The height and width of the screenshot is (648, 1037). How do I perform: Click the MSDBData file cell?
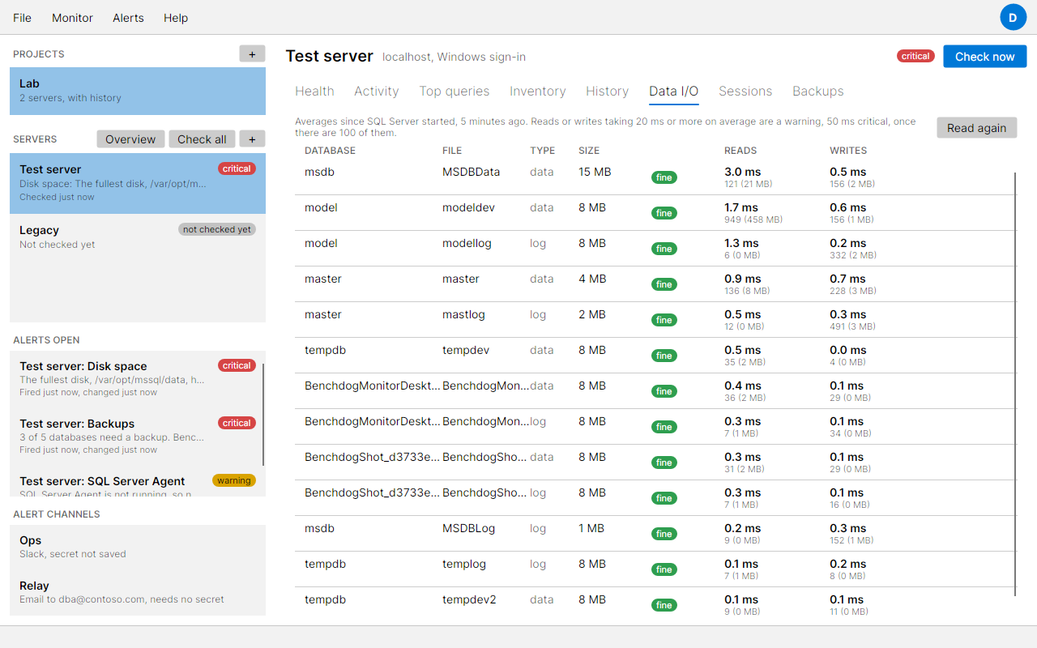pyautogui.click(x=472, y=172)
